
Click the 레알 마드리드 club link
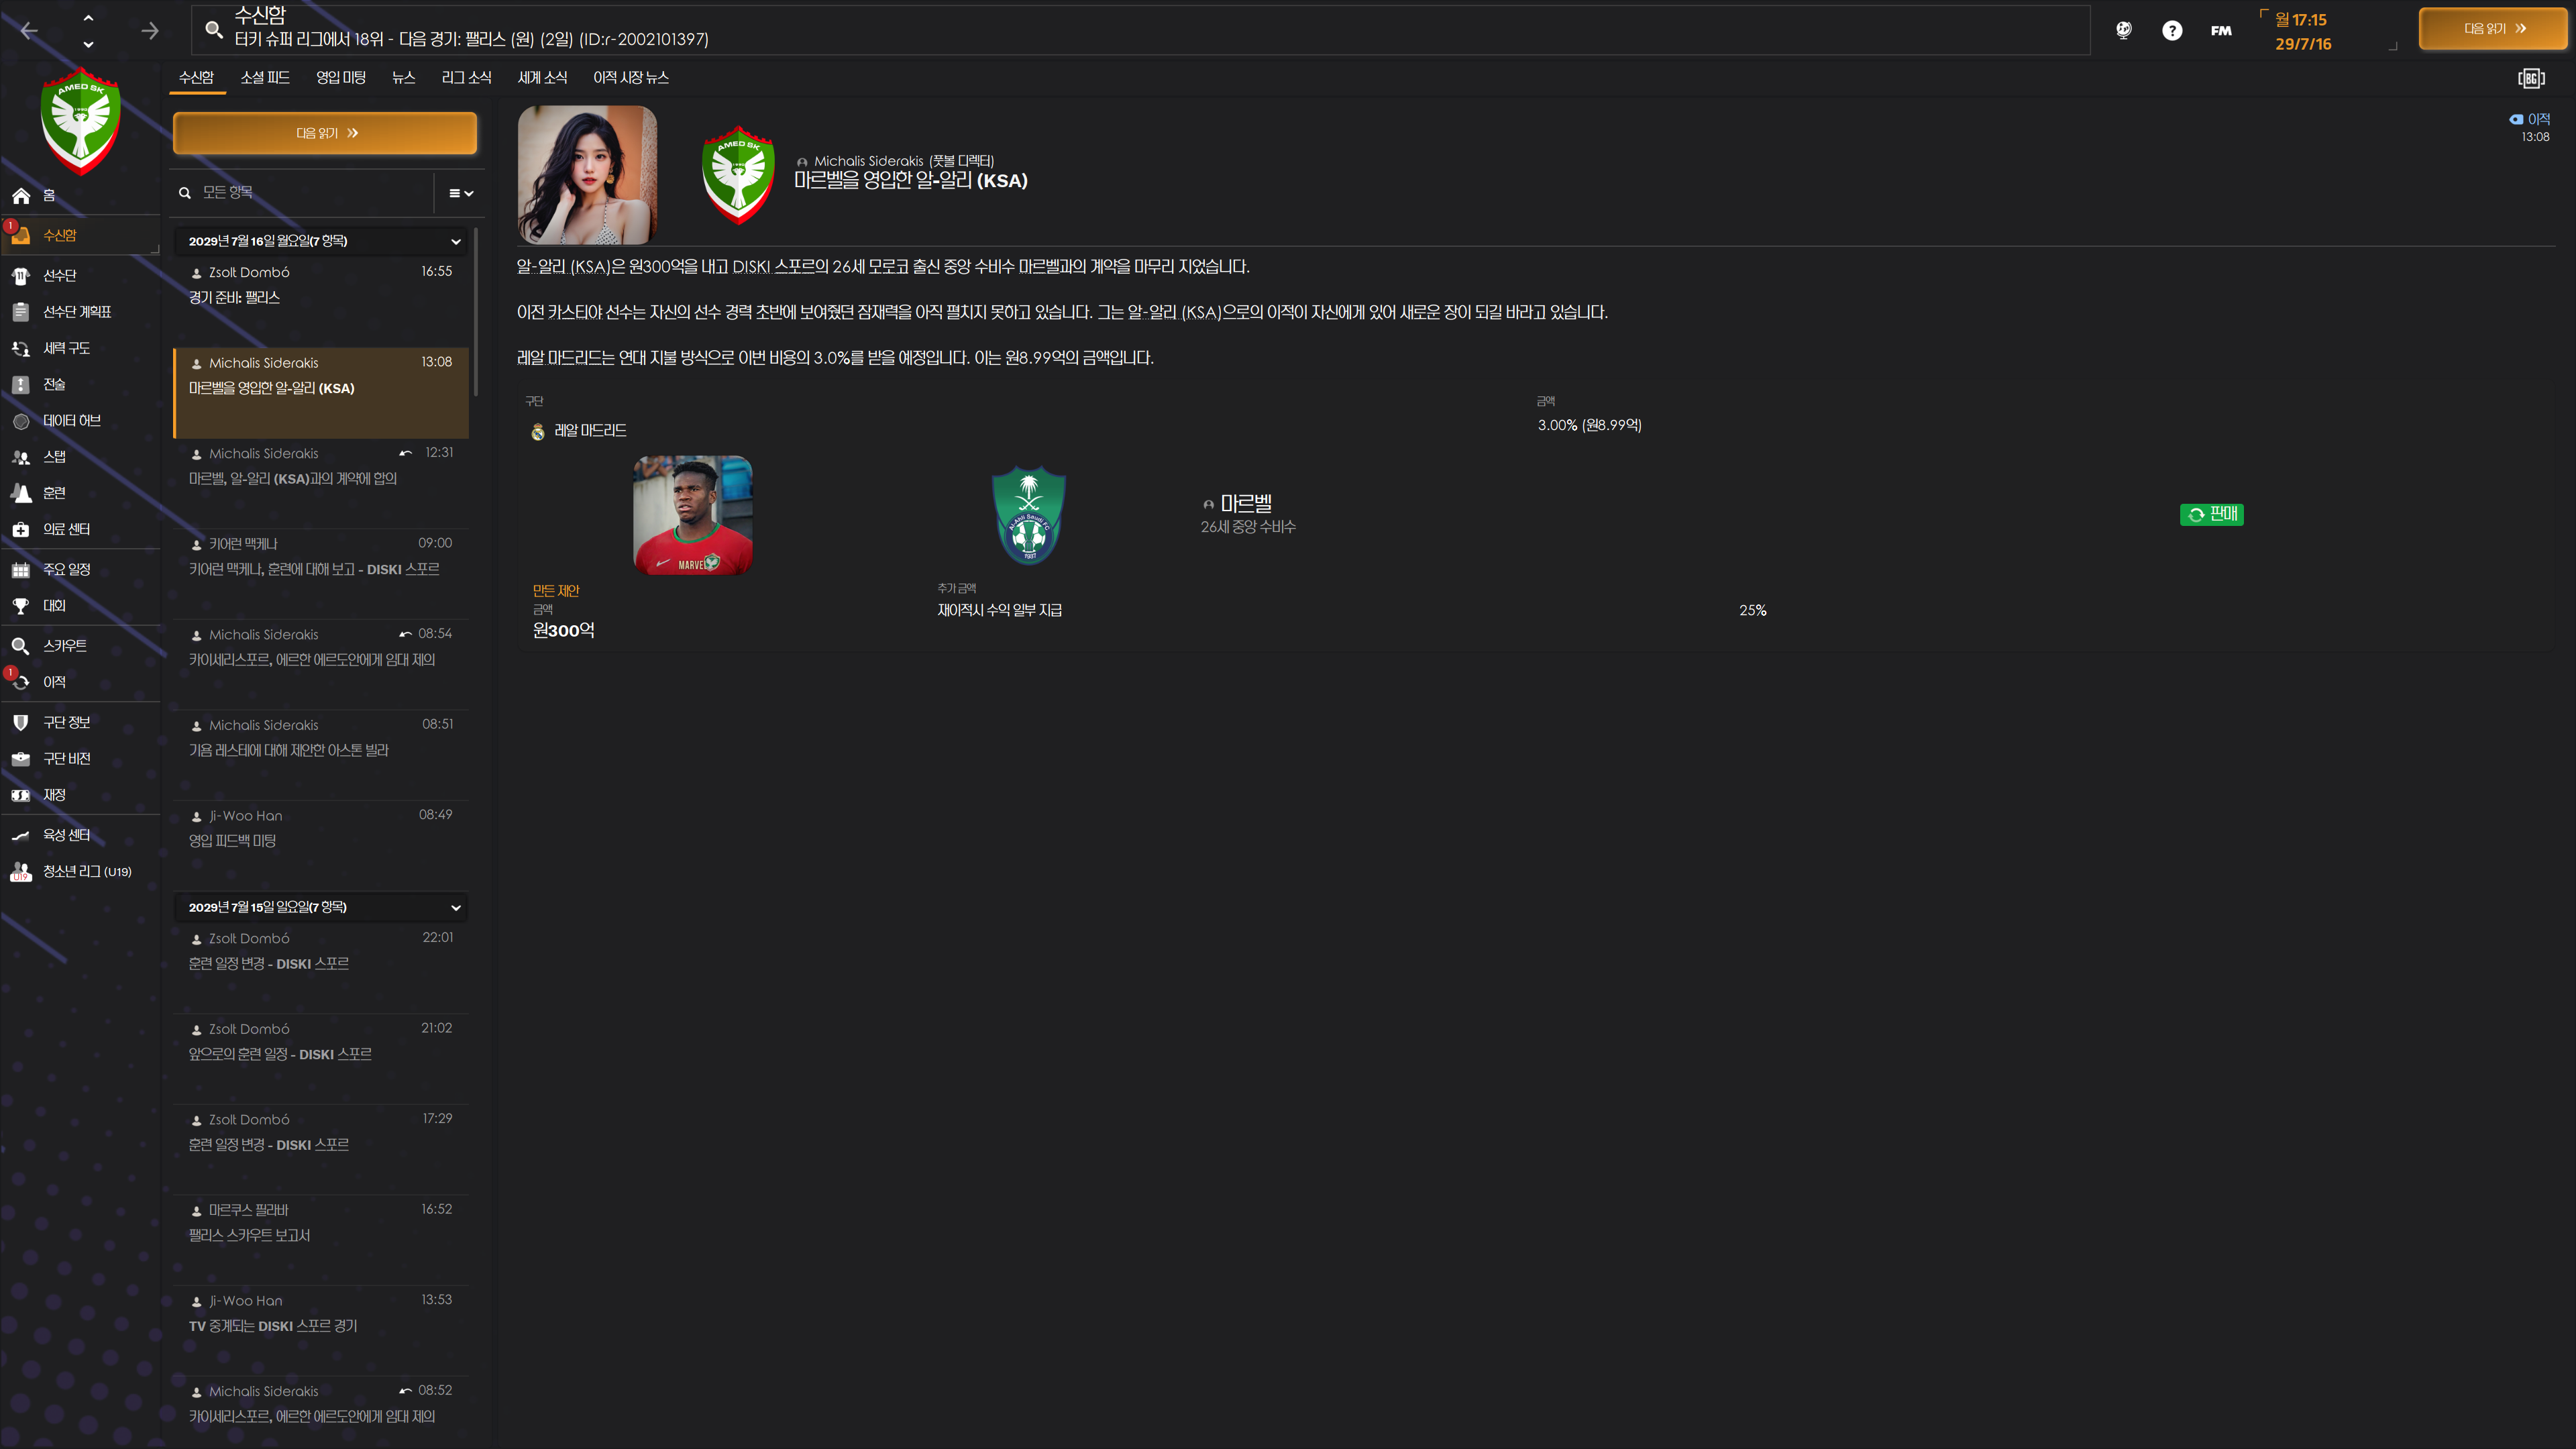(590, 431)
